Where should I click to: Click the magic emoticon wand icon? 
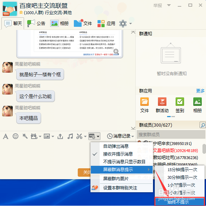coord(25,136)
